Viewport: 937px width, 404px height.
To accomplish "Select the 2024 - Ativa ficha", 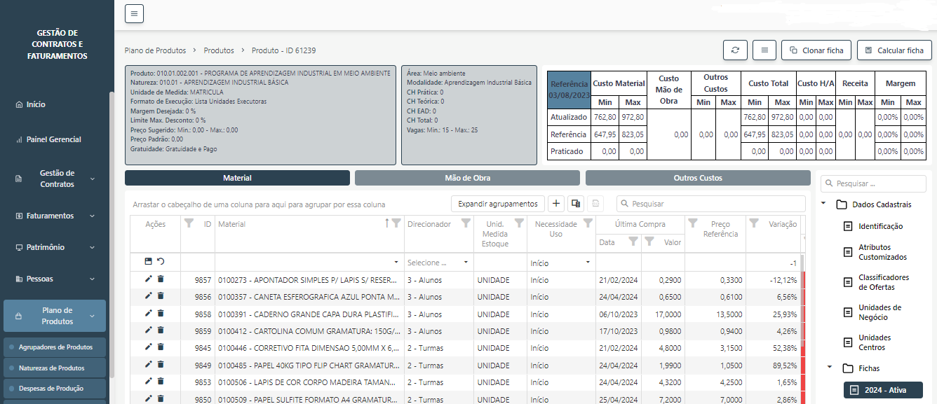I will click(883, 390).
